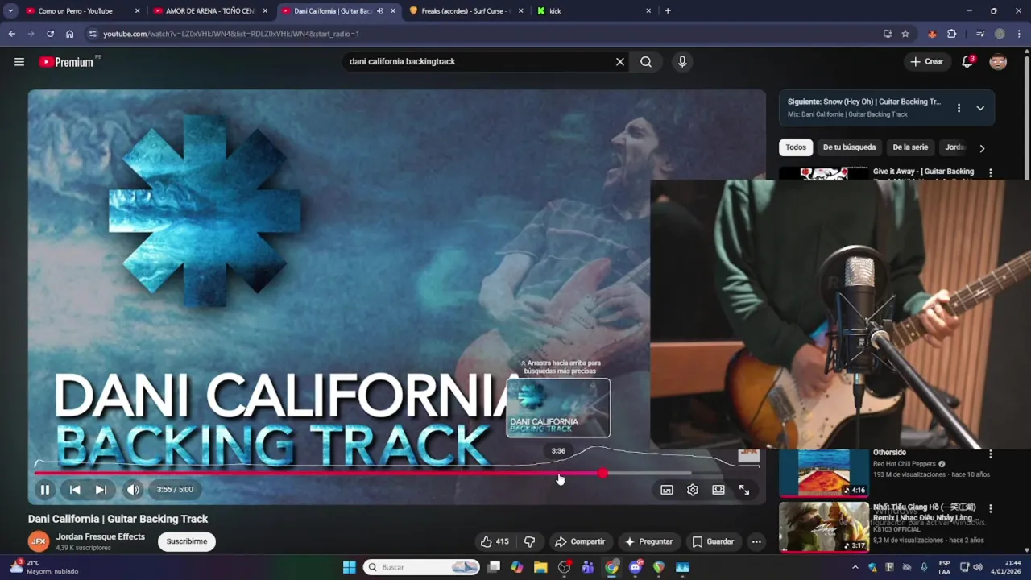Viewport: 1031px width, 580px height.
Task: Go back in browser history
Action: [x=11, y=34]
